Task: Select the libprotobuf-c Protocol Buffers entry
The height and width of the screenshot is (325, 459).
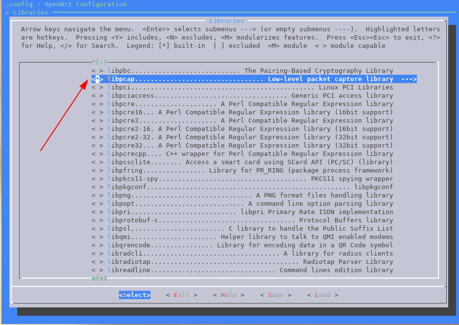Action: pos(250,220)
